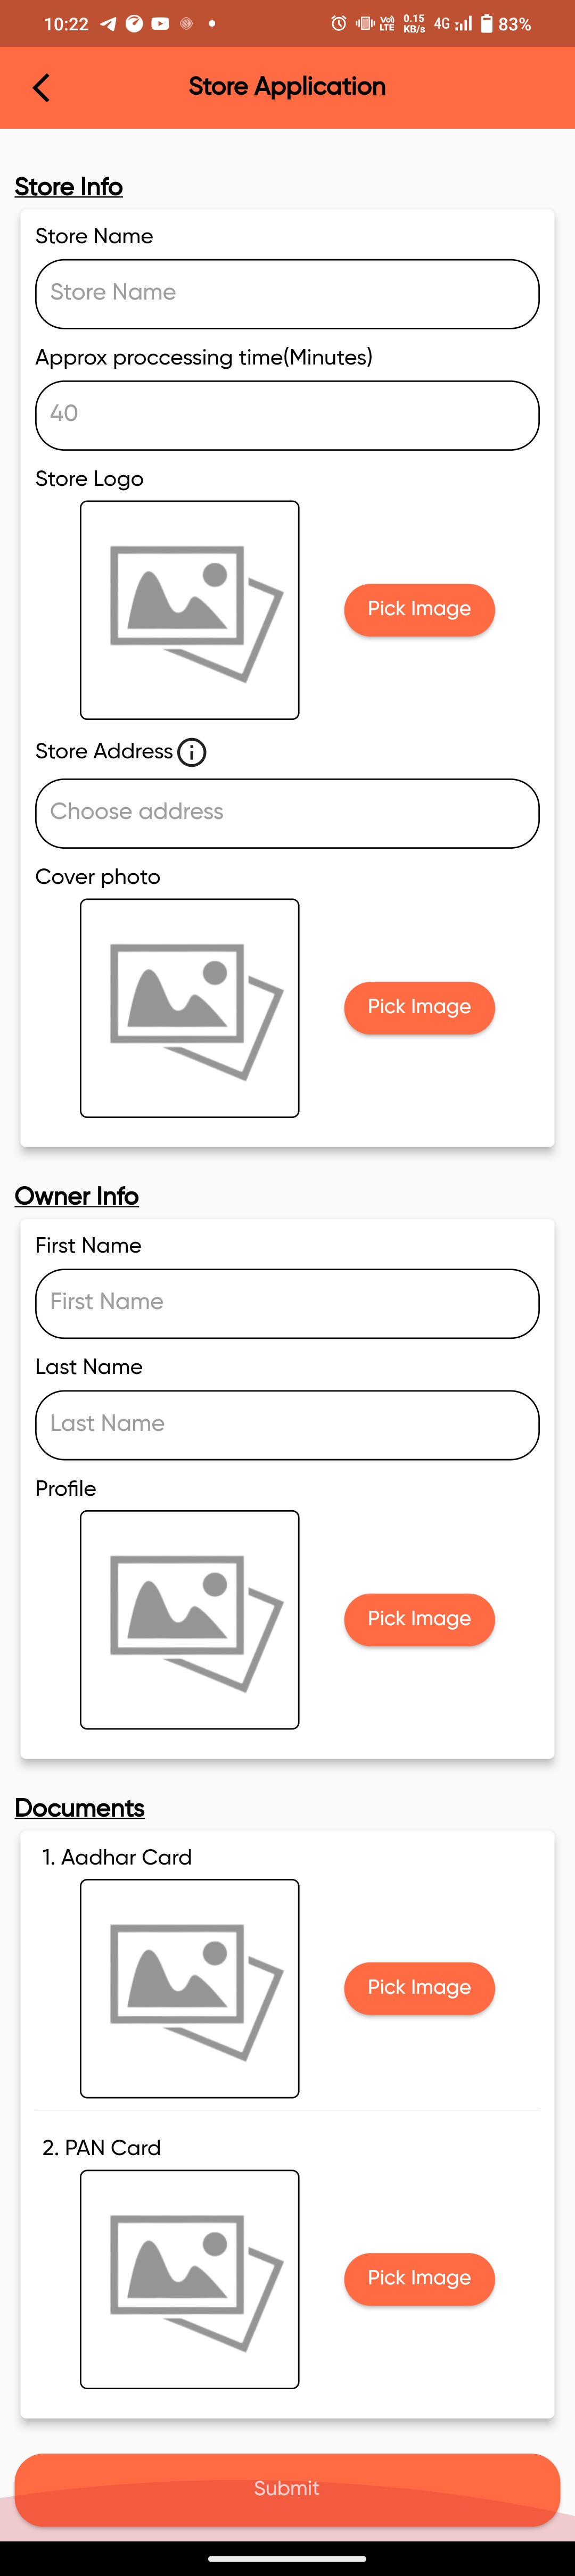Image resolution: width=575 pixels, height=2576 pixels.
Task: Focus the First Name input field
Action: click(x=287, y=1303)
